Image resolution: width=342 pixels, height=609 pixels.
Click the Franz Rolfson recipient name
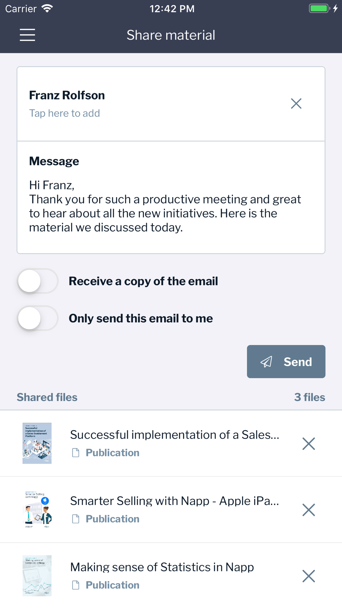coord(67,95)
